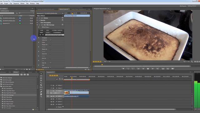The width and height of the screenshot is (200, 113).
Task: Click Mark Out button in Program monitor
Action: [133, 69]
